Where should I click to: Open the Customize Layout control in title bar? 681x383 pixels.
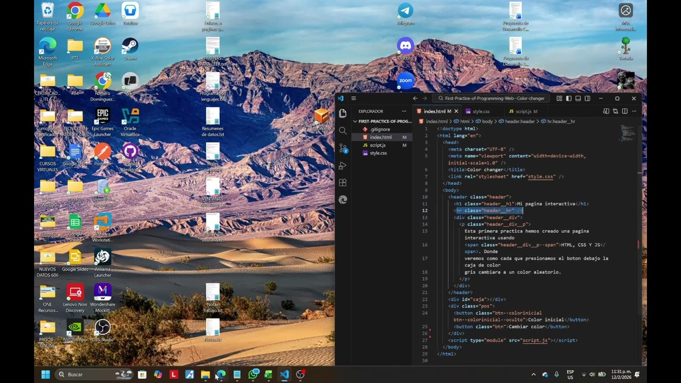559,98
